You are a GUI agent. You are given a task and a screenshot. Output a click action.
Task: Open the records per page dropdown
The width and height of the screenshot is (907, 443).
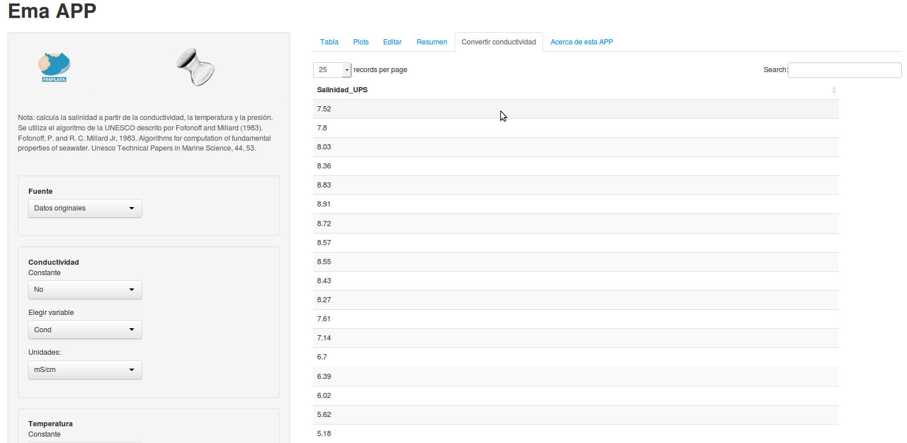pyautogui.click(x=332, y=70)
